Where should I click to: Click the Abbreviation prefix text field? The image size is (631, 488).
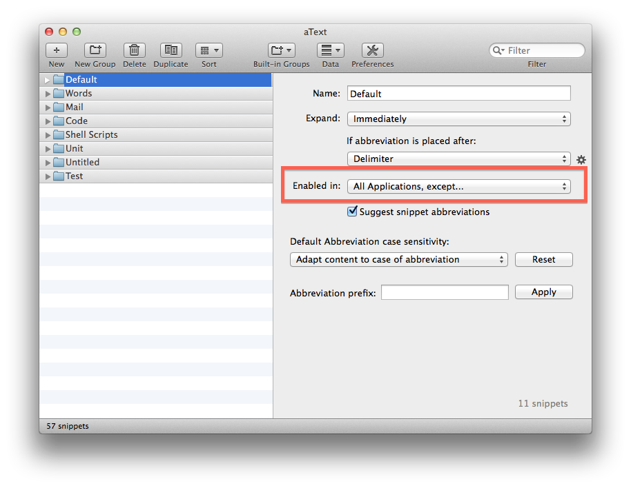[x=445, y=293]
